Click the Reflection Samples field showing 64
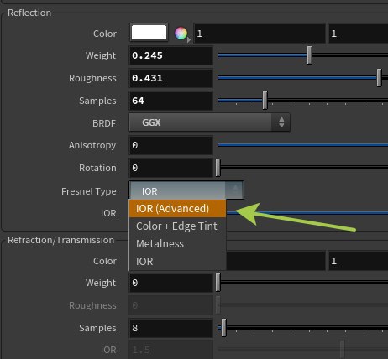 point(171,101)
